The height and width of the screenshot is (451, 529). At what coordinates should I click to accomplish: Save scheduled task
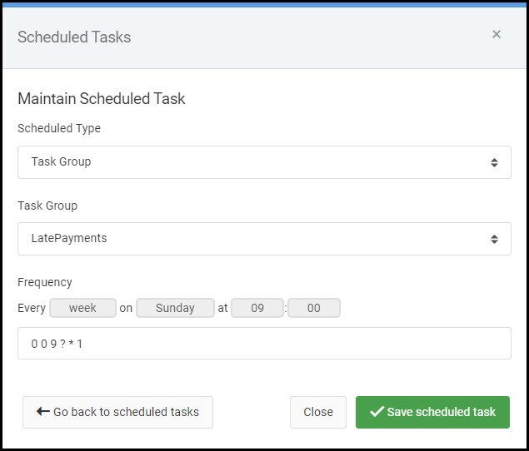coord(432,412)
